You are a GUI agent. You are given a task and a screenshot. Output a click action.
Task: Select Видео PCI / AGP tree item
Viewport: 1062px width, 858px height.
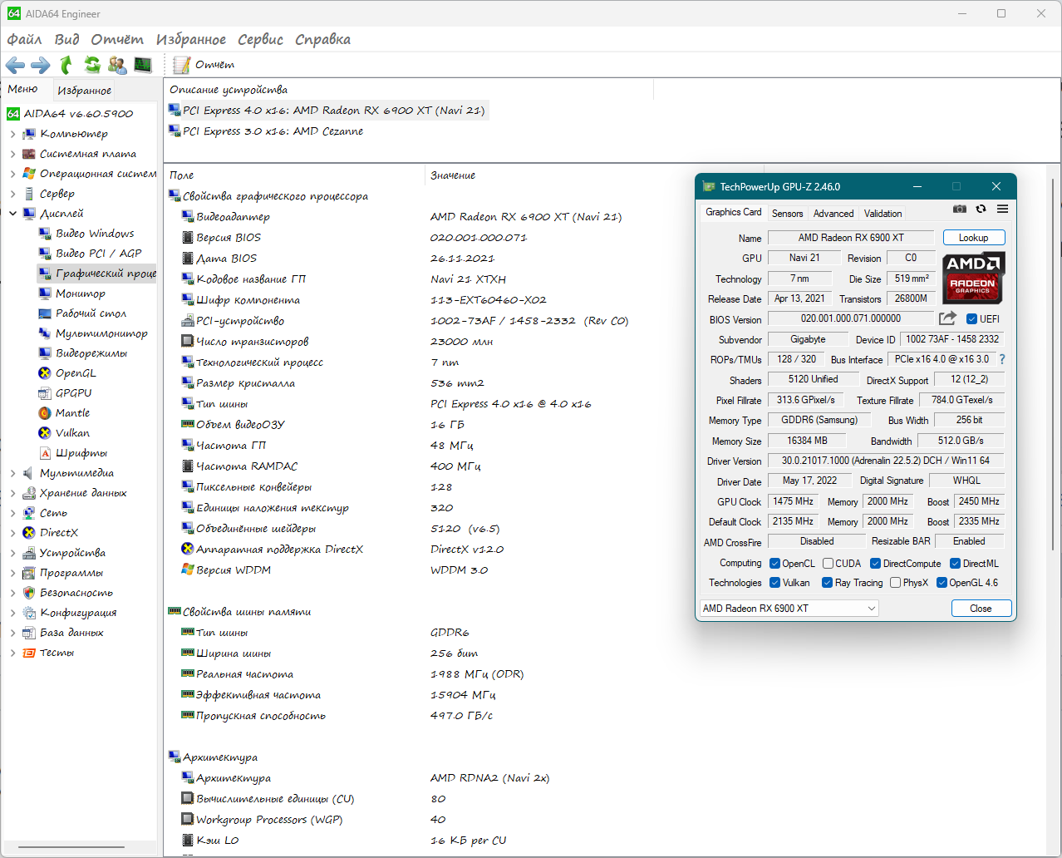click(98, 254)
